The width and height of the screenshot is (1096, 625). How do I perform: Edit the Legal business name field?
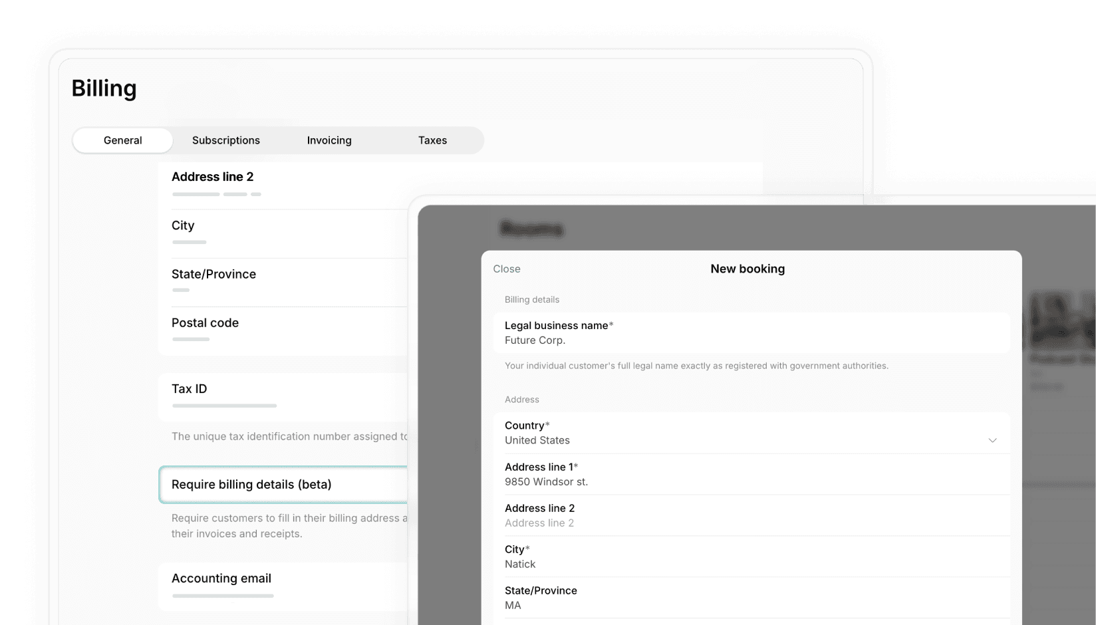pyautogui.click(x=750, y=333)
